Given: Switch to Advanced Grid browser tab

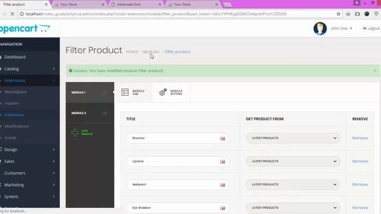Looking at the screenshot, I should click(x=136, y=4).
